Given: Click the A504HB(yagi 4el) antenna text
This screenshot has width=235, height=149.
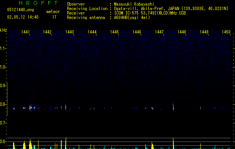Looking at the screenshot, I should click(132, 18).
